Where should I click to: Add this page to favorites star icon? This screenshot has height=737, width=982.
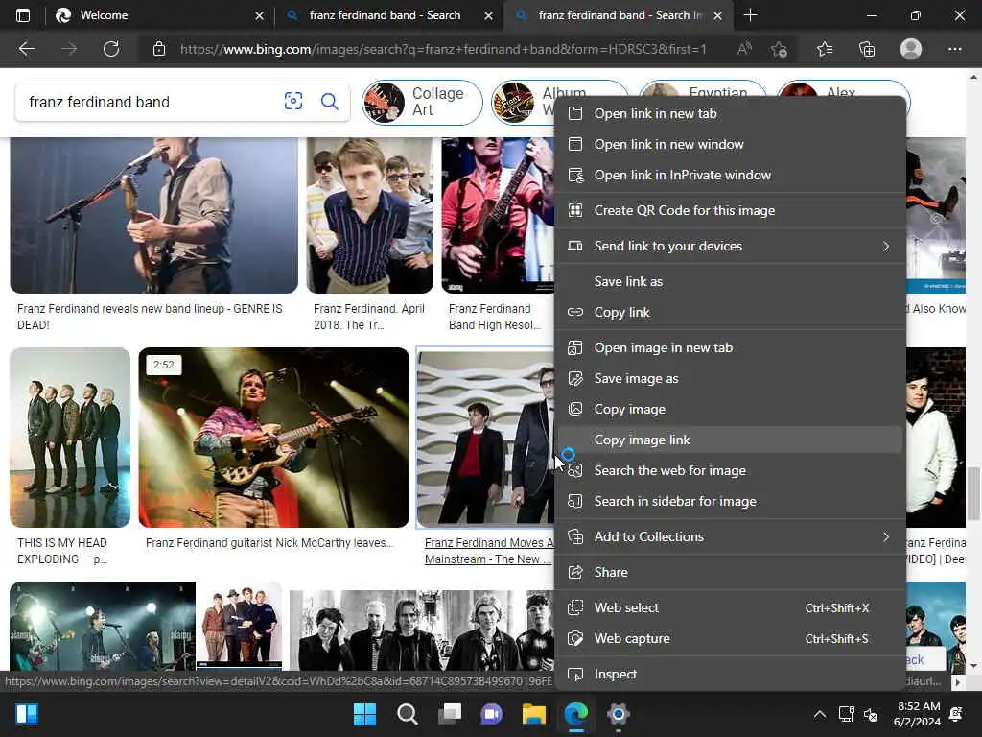[779, 49]
